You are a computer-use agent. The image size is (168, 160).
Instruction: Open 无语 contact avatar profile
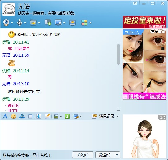click(9, 9)
